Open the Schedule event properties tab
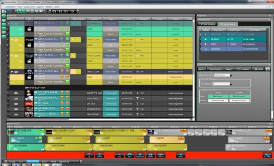This screenshot has height=166, width=274. coord(243,69)
